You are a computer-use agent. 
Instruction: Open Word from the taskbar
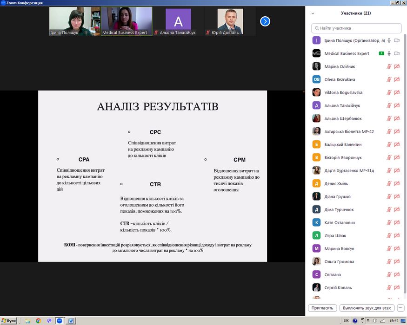tap(72, 320)
